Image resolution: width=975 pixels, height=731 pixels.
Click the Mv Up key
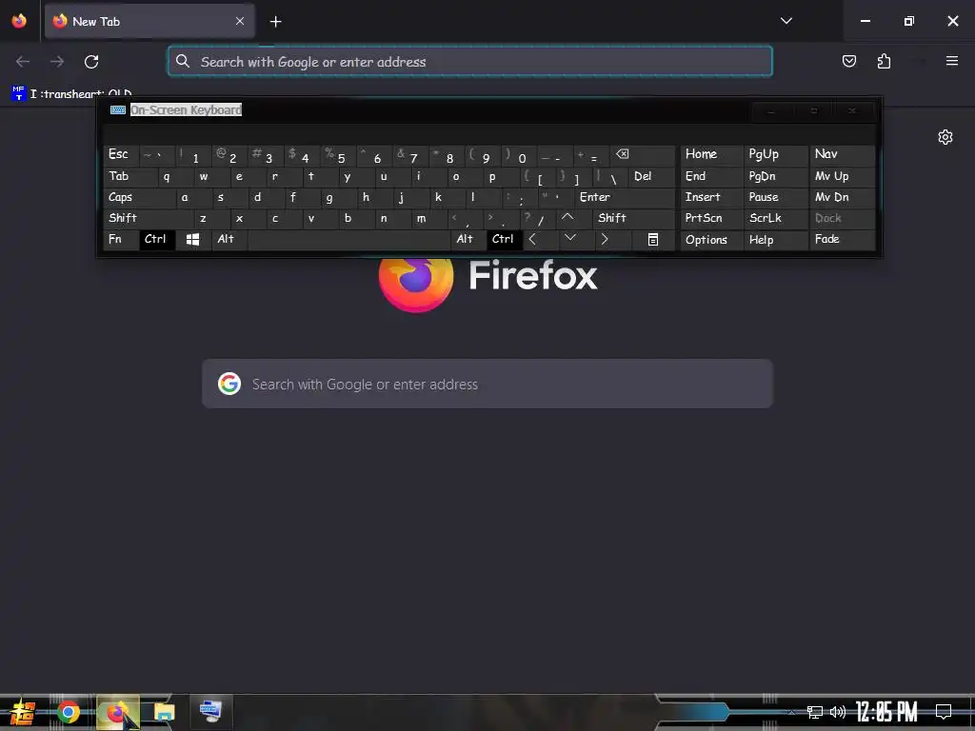coord(842,176)
